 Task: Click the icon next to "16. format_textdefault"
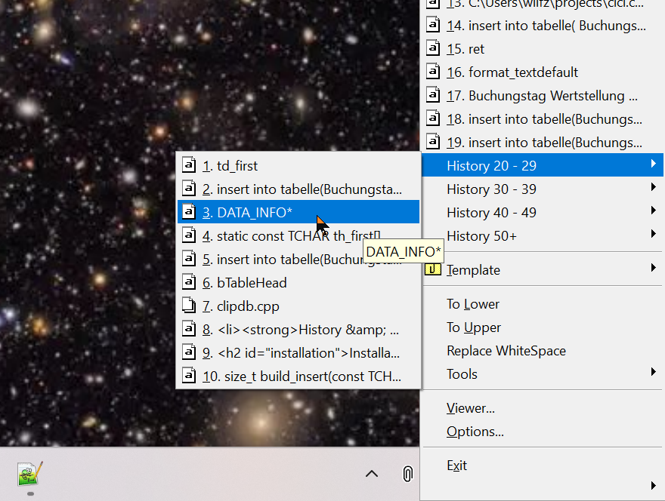pos(434,72)
